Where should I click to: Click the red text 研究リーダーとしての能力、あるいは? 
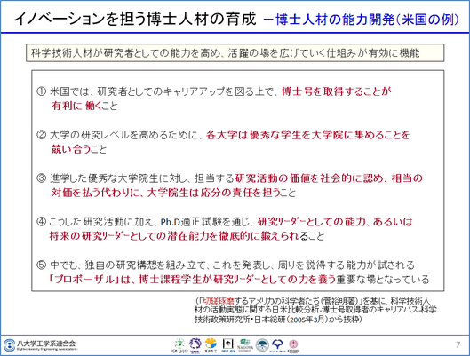[335, 222]
